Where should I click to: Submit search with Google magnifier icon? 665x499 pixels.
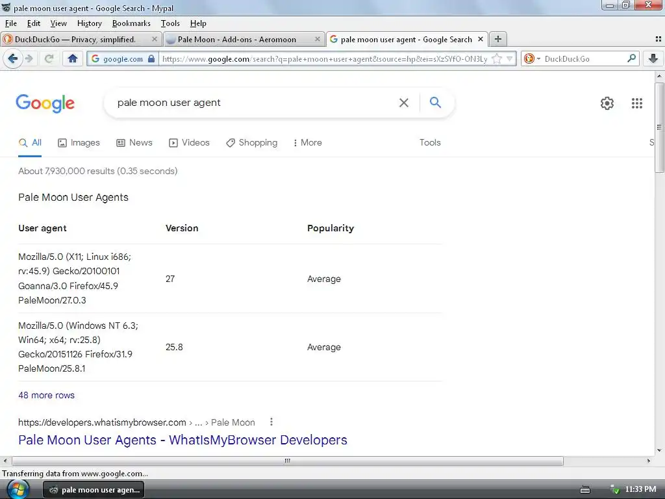point(435,102)
